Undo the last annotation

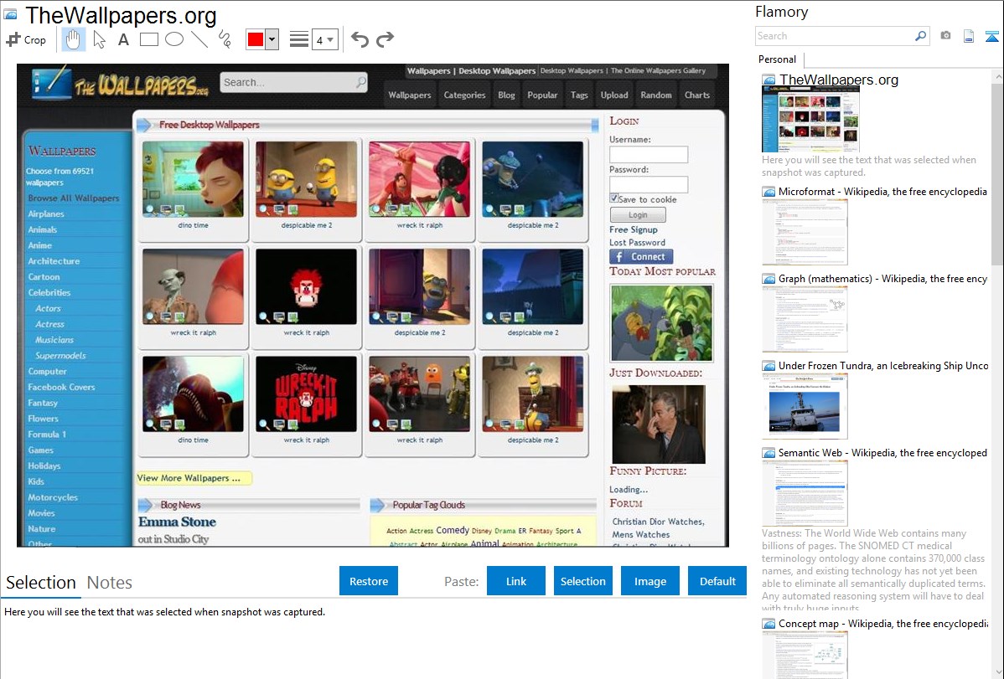coord(360,39)
